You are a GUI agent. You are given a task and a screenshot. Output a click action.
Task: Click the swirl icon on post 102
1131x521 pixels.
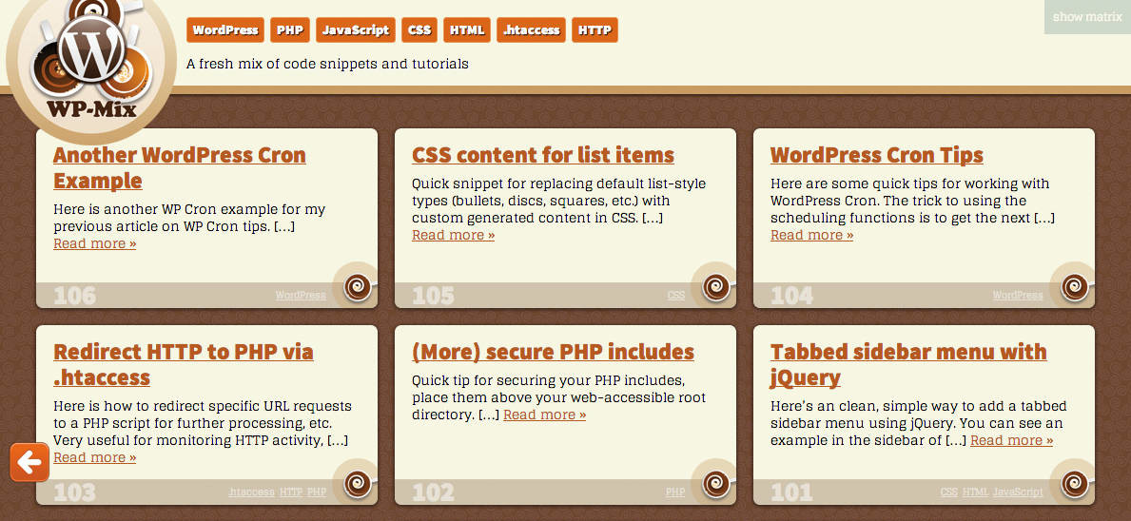(x=715, y=484)
